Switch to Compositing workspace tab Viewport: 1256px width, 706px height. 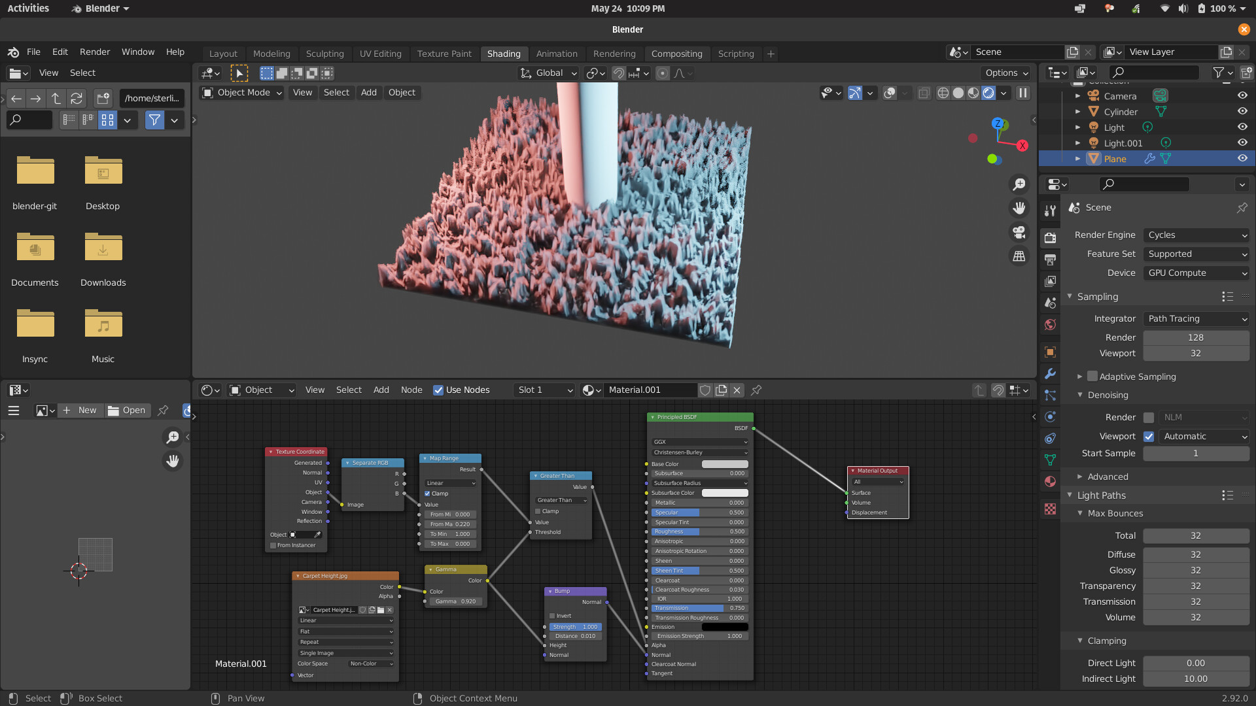(676, 54)
